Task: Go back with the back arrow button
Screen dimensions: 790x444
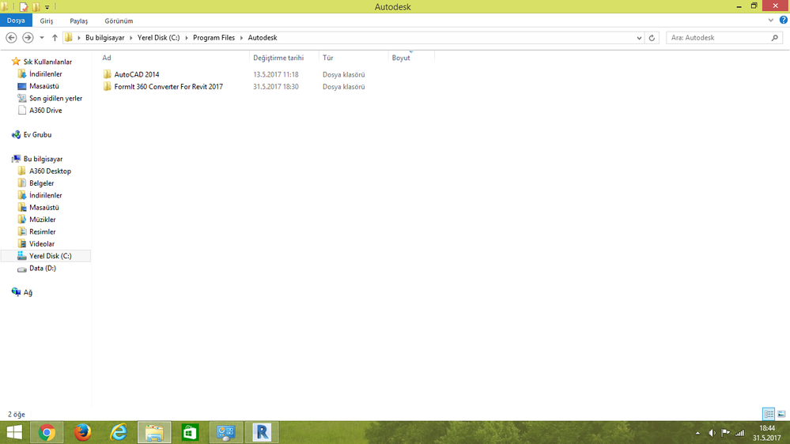Action: [11, 38]
